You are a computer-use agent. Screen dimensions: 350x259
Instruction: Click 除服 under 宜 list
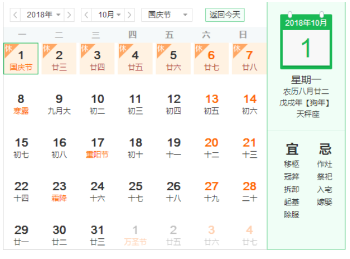tap(292, 215)
